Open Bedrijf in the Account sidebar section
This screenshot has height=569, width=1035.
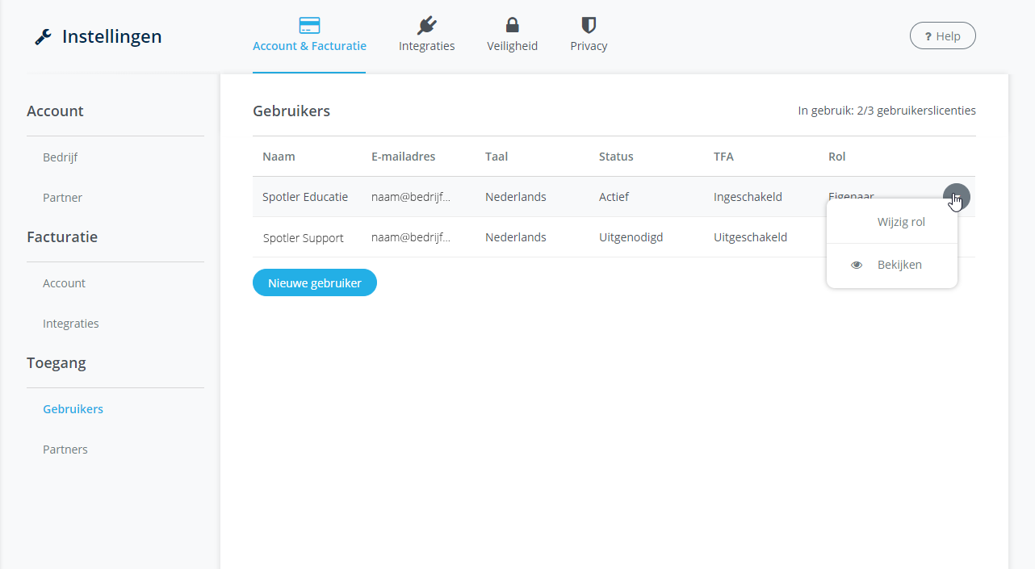(x=60, y=157)
